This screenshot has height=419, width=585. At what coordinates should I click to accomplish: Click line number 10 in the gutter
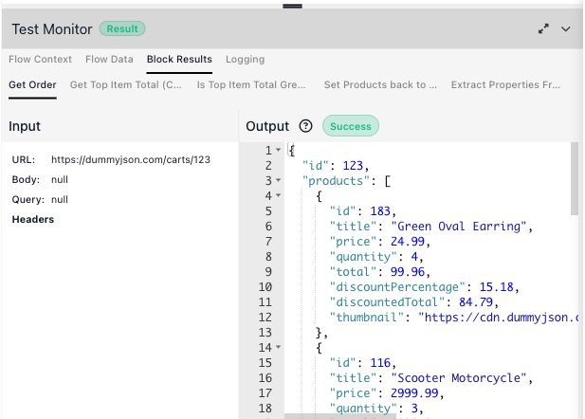265,287
